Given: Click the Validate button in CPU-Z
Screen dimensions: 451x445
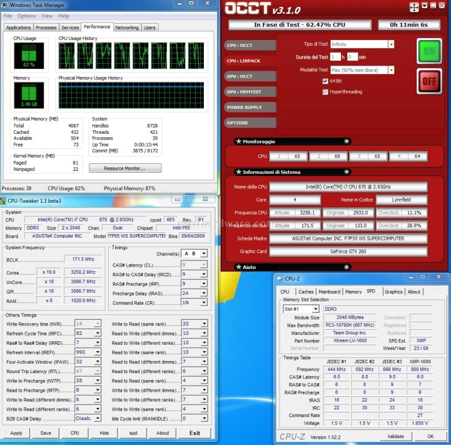Looking at the screenshot, I should [395, 436].
